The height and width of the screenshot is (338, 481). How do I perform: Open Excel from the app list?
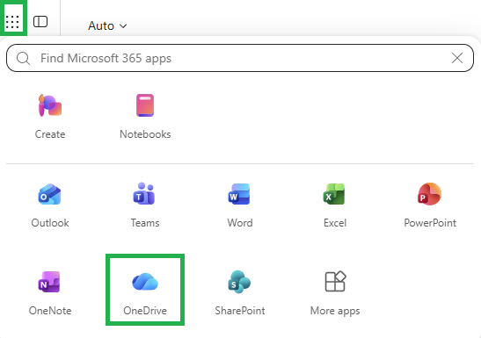[335, 205]
